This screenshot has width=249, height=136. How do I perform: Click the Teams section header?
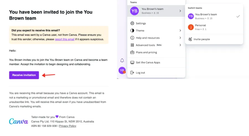(x=133, y=2)
